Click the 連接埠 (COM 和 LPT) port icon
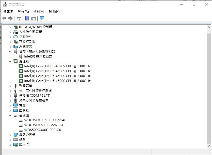The width and height of the screenshot is (212, 155). click(x=16, y=96)
